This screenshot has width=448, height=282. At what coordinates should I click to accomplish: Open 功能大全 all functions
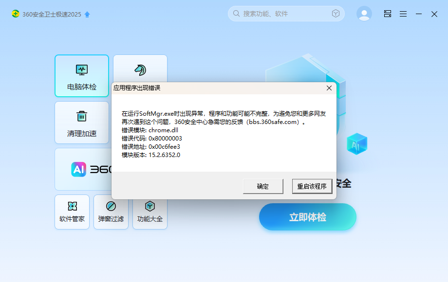click(149, 214)
